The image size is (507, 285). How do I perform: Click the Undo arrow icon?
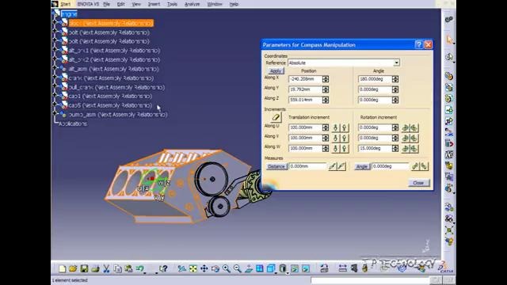point(140,268)
